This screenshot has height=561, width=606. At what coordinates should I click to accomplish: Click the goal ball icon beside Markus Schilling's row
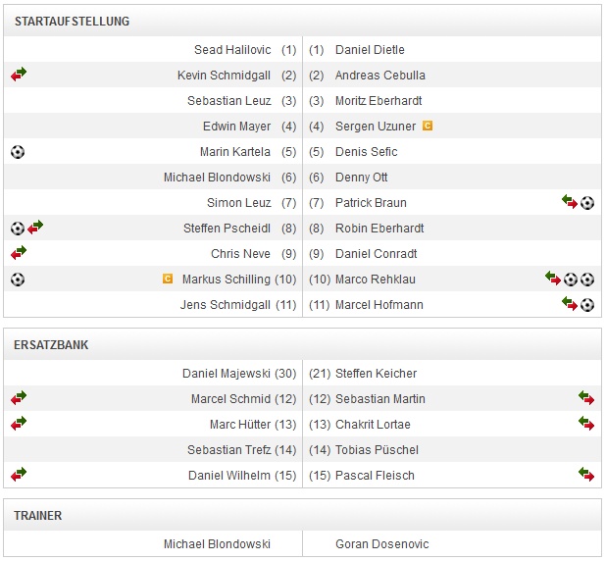point(18,279)
